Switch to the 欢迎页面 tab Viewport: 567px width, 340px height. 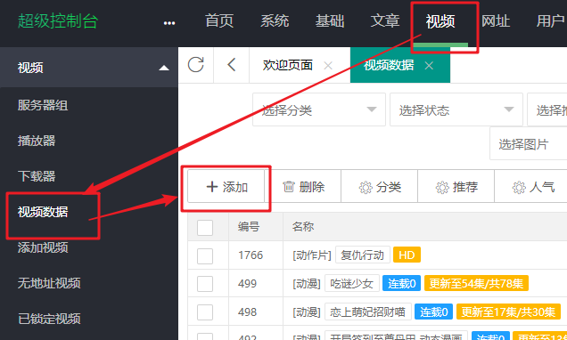(x=287, y=65)
